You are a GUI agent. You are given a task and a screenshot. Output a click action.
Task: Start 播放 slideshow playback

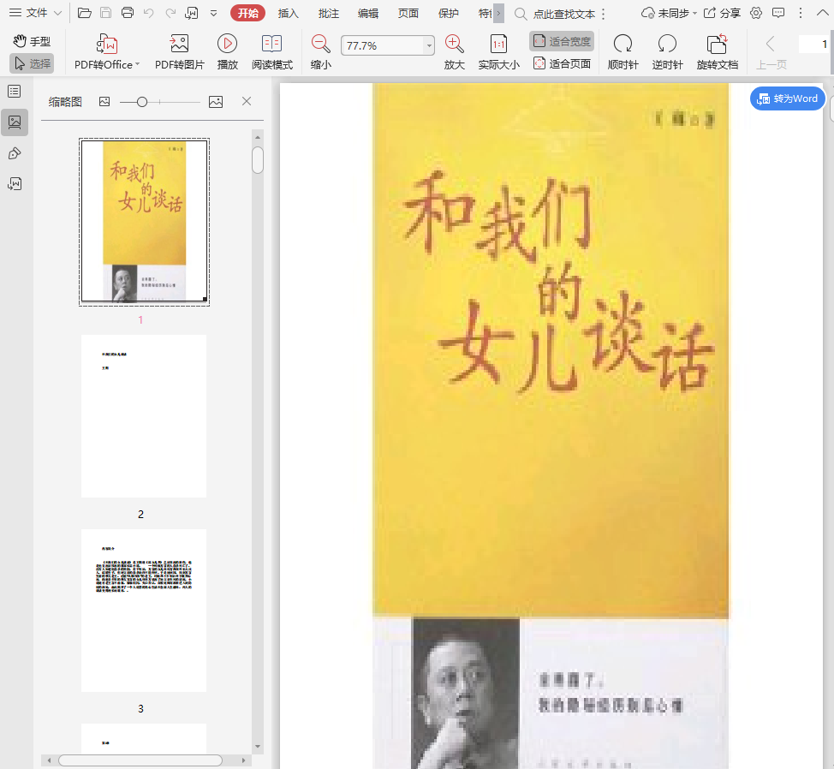(227, 52)
